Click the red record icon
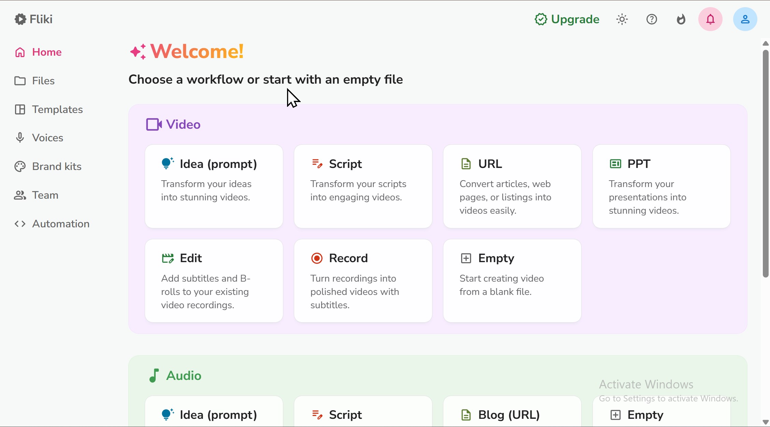Image resolution: width=770 pixels, height=427 pixels. coord(317,258)
